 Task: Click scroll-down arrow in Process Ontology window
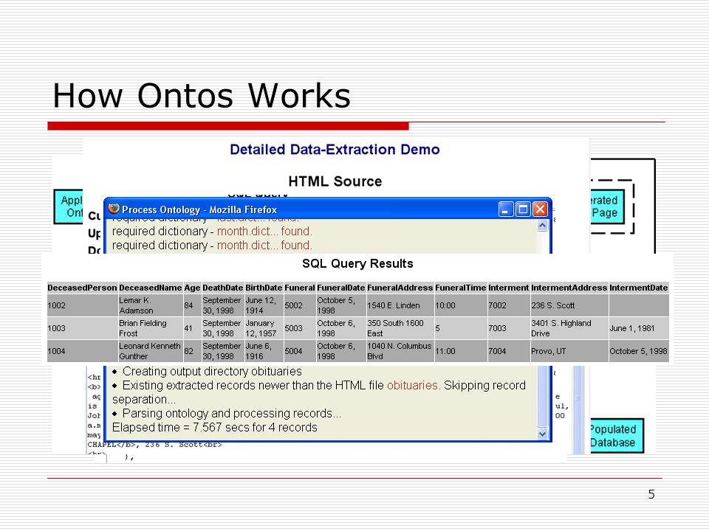coord(543,434)
